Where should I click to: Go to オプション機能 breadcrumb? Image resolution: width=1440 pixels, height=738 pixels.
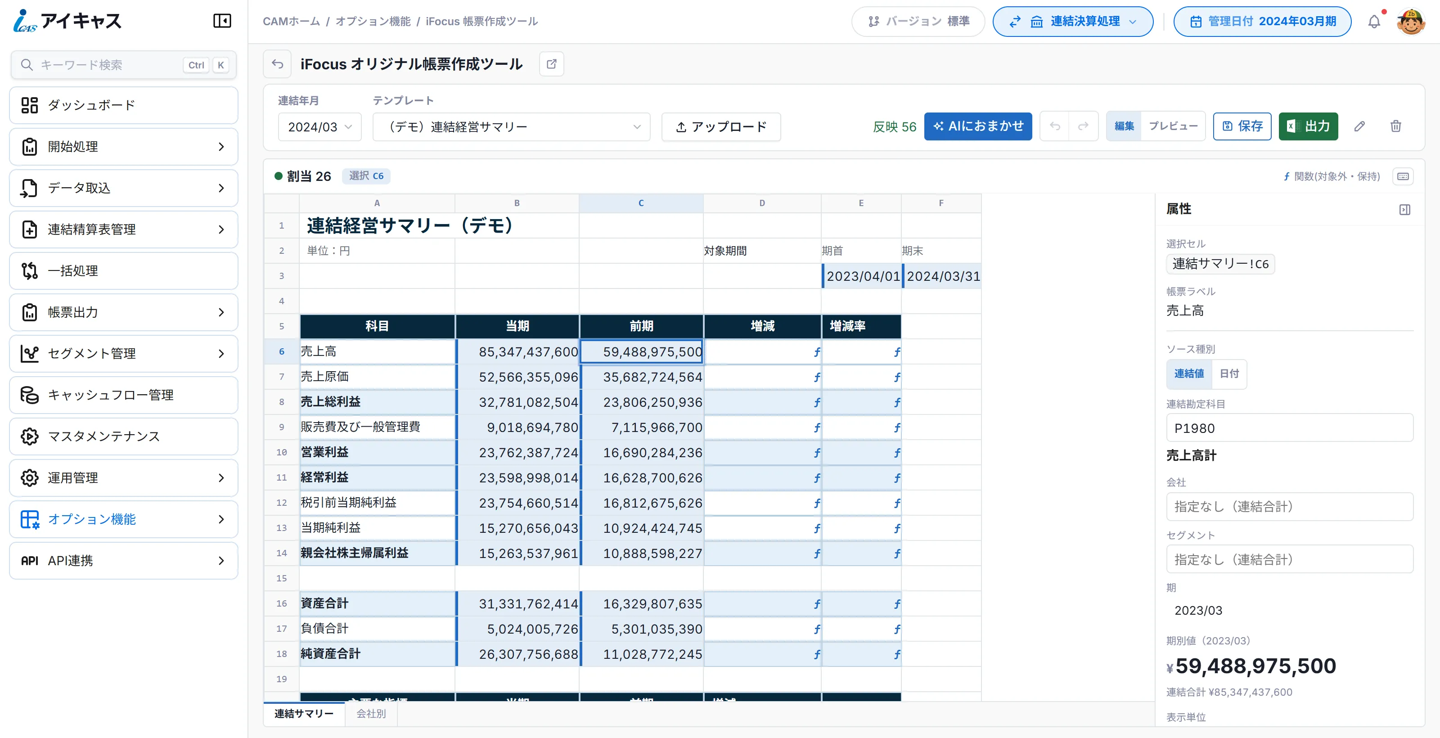(373, 21)
